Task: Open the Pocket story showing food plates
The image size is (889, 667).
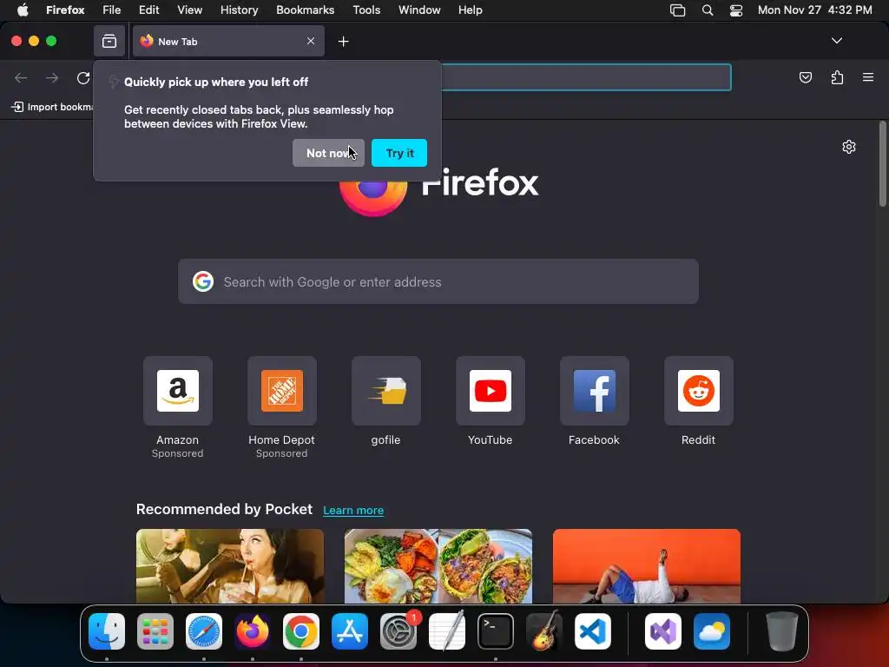Action: (x=438, y=566)
